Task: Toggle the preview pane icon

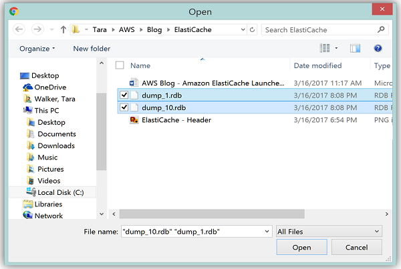Action: (355, 48)
